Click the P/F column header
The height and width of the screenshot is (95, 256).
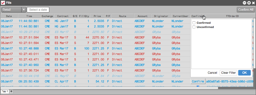click(x=108, y=16)
